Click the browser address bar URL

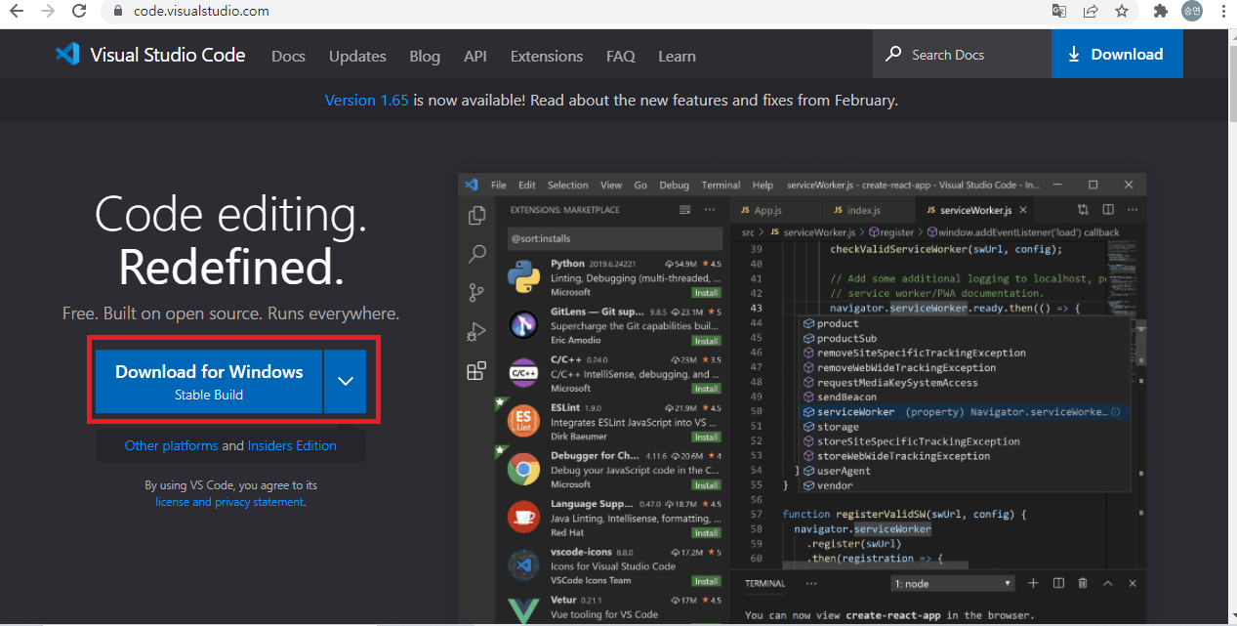[x=200, y=12]
